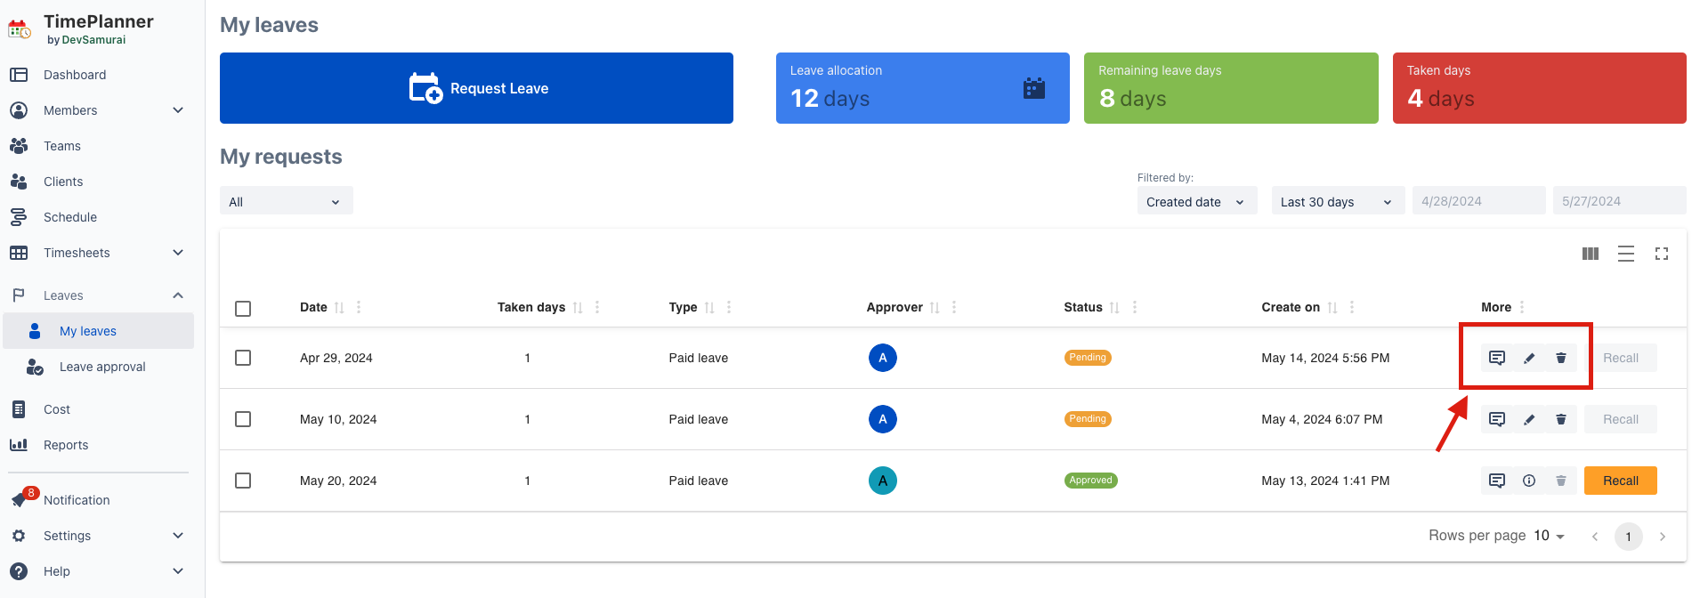Viewport: 1700px width, 598px height.
Task: Open Approver column options menu
Action: (954, 307)
